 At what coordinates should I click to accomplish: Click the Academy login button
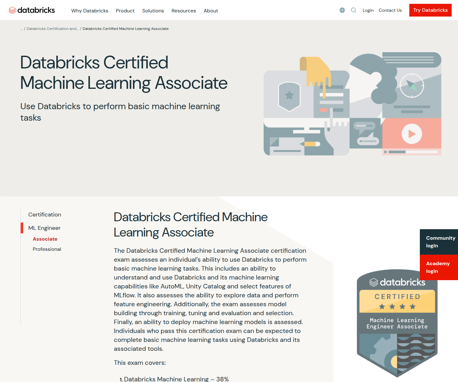point(439,267)
